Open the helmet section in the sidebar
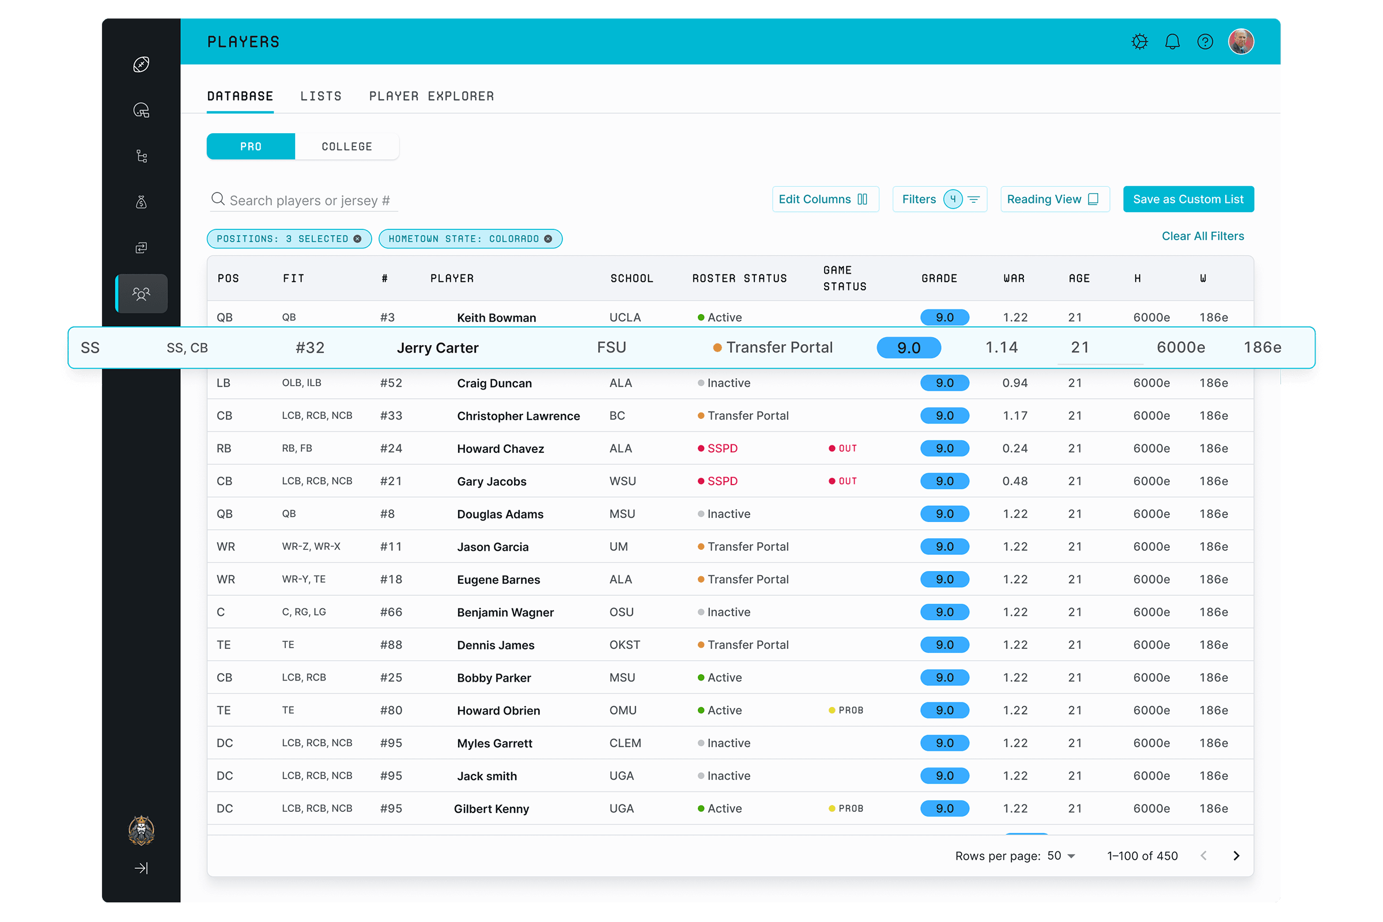This screenshot has height=922, width=1383. tap(141, 111)
